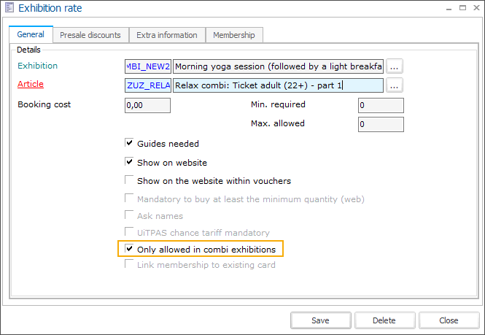Uncheck Only allowed in combi exhibitions

coord(130,250)
